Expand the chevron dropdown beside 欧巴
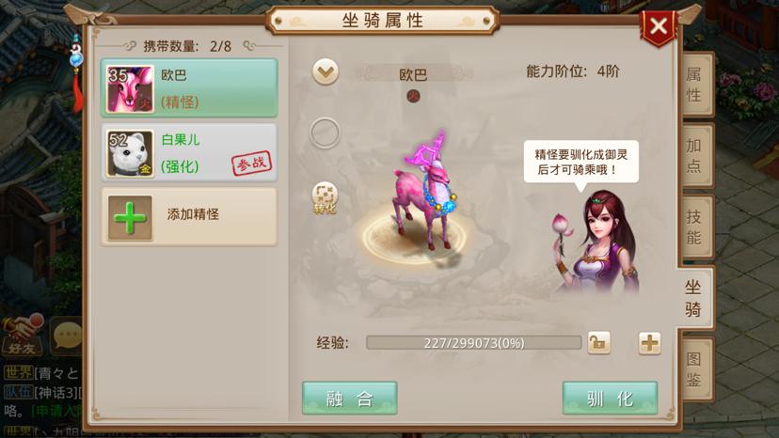The width and height of the screenshot is (779, 438). (x=326, y=72)
